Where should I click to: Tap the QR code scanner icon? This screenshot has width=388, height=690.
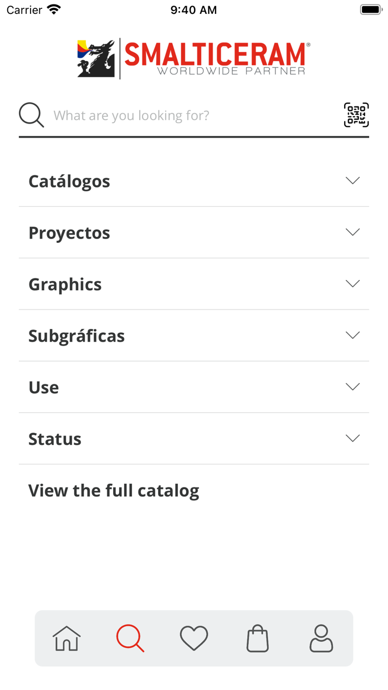coord(356,115)
